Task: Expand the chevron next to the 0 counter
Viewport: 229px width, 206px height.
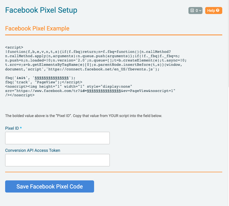Action: click(x=200, y=11)
